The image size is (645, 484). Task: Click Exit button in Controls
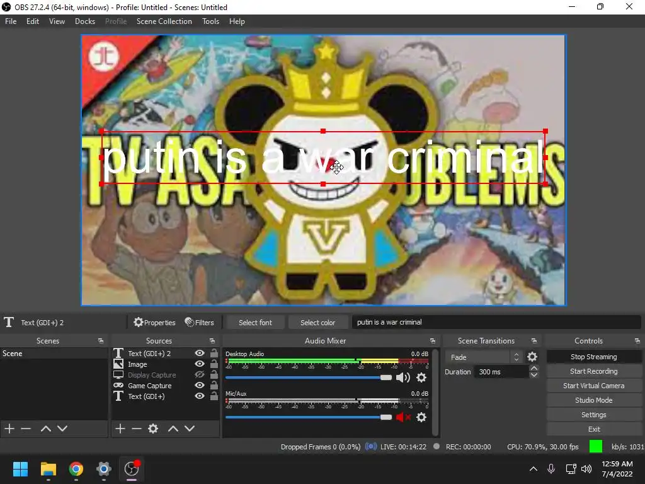(x=593, y=429)
